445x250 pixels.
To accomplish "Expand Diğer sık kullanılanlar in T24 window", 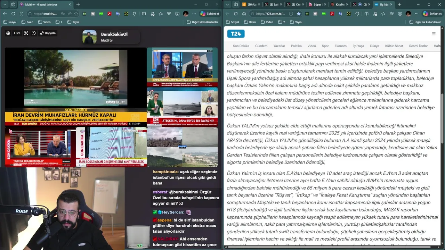I will pyautogui.click(x=425, y=22).
